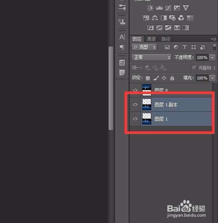Hide the 图层 1 layer
This screenshot has width=218, height=223.
(x=135, y=119)
